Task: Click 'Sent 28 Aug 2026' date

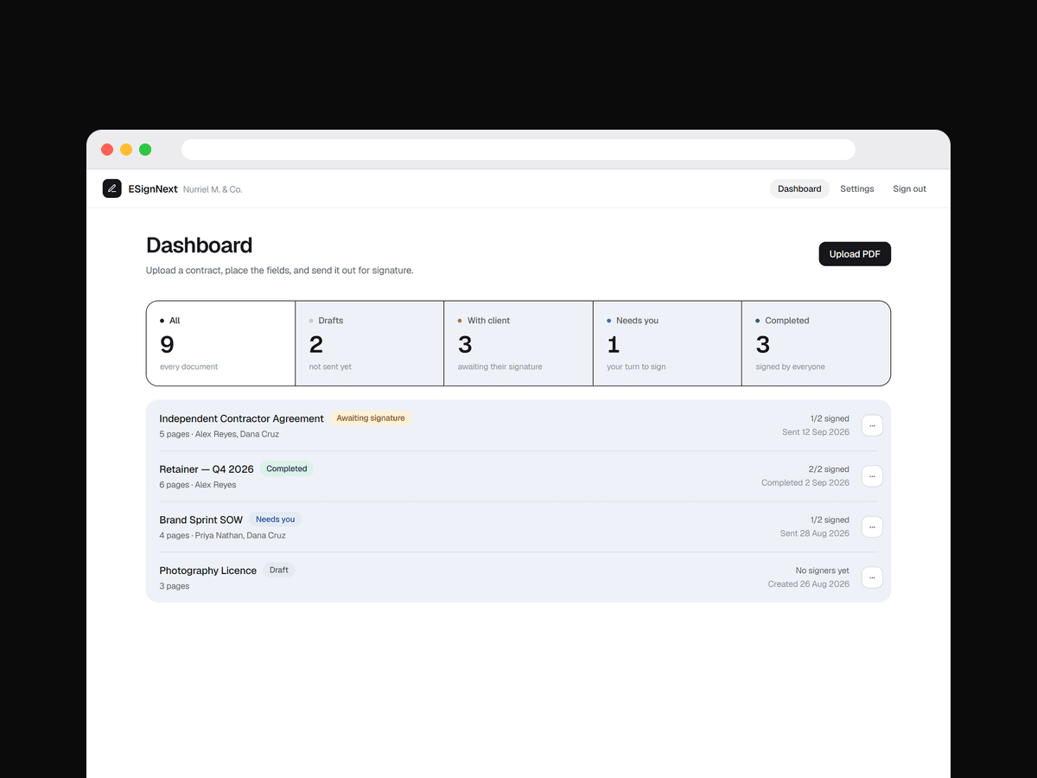Action: [x=815, y=533]
